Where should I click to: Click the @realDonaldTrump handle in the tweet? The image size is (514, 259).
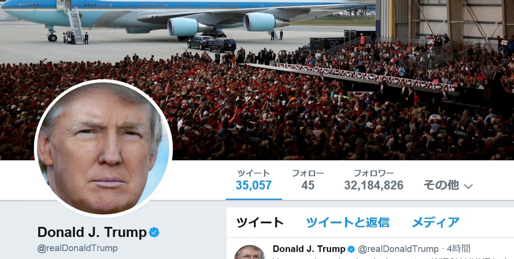click(x=398, y=249)
